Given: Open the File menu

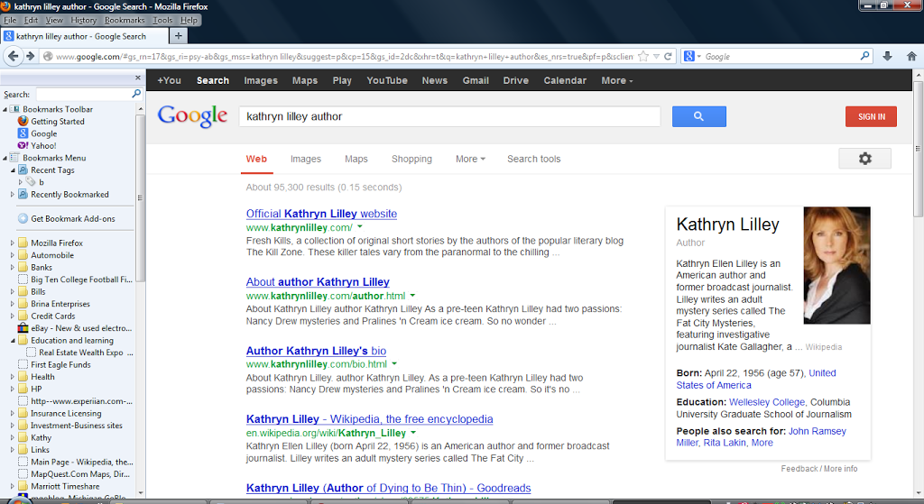Looking at the screenshot, I should pyautogui.click(x=10, y=20).
